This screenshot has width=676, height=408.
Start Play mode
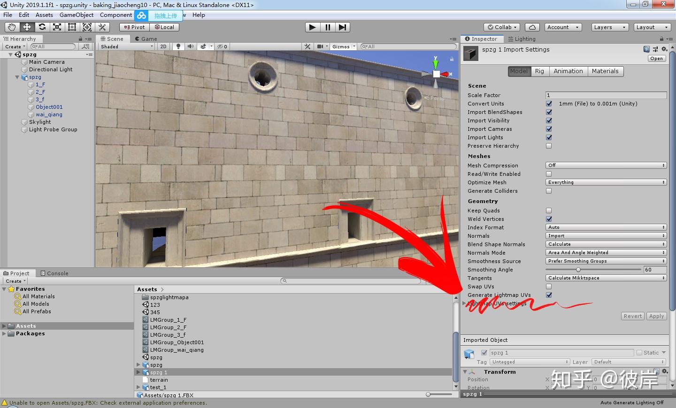[312, 27]
